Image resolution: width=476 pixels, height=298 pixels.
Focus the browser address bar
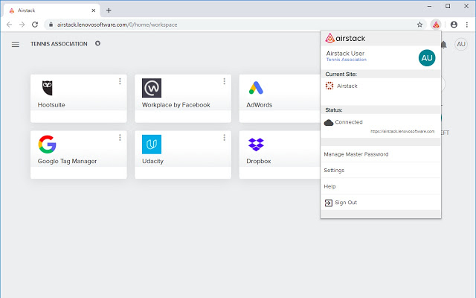234,25
